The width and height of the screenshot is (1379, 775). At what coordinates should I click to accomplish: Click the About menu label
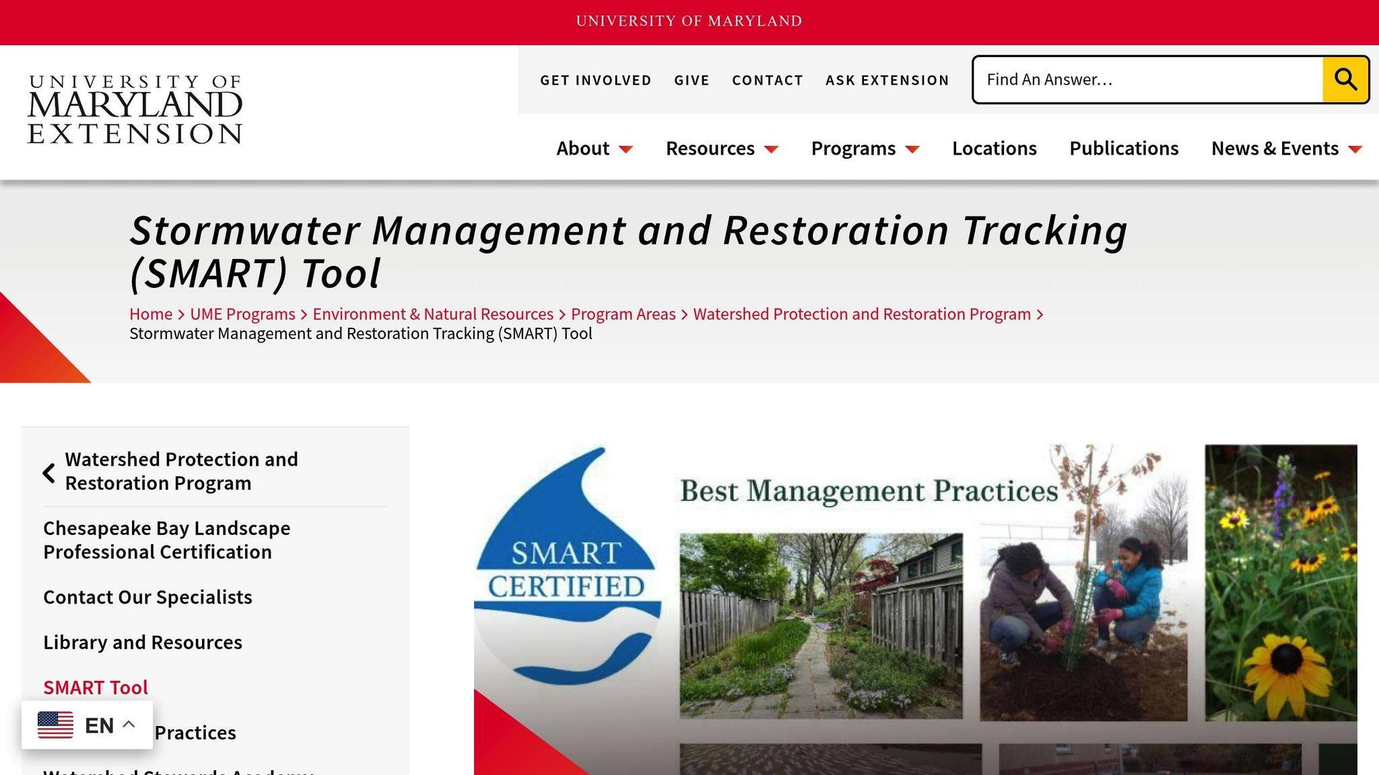point(582,148)
